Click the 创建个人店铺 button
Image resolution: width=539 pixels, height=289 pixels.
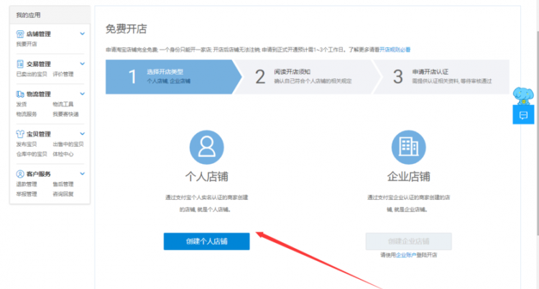tap(206, 241)
